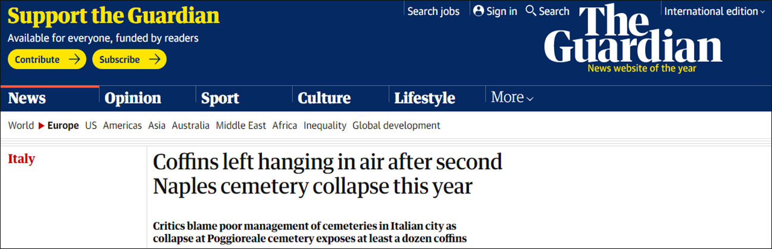The width and height of the screenshot is (772, 249).
Task: Open the International edition dropdown
Action: tap(715, 11)
